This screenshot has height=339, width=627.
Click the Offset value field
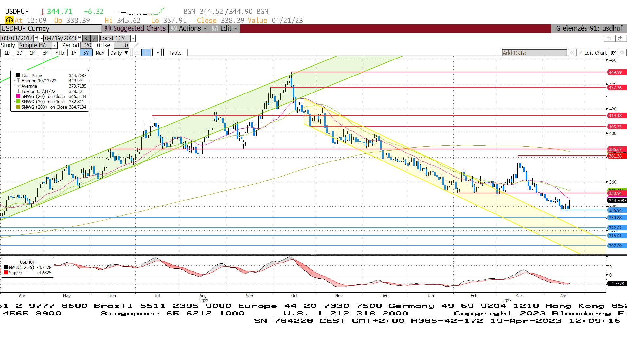121,45
